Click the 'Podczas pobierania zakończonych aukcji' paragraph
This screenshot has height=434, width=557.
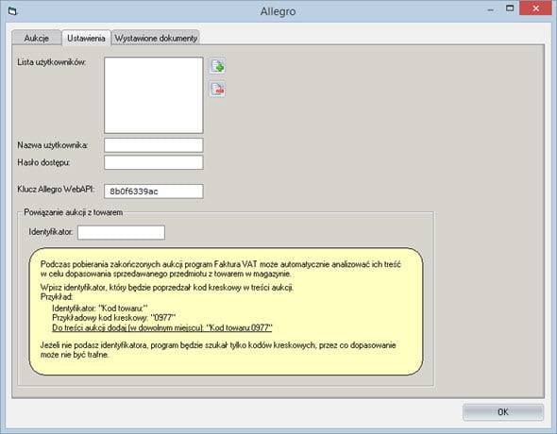(220, 269)
